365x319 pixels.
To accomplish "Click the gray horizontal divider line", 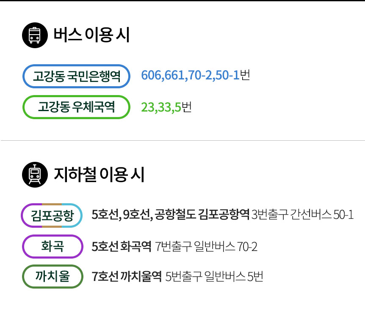I will click(x=182, y=140).
